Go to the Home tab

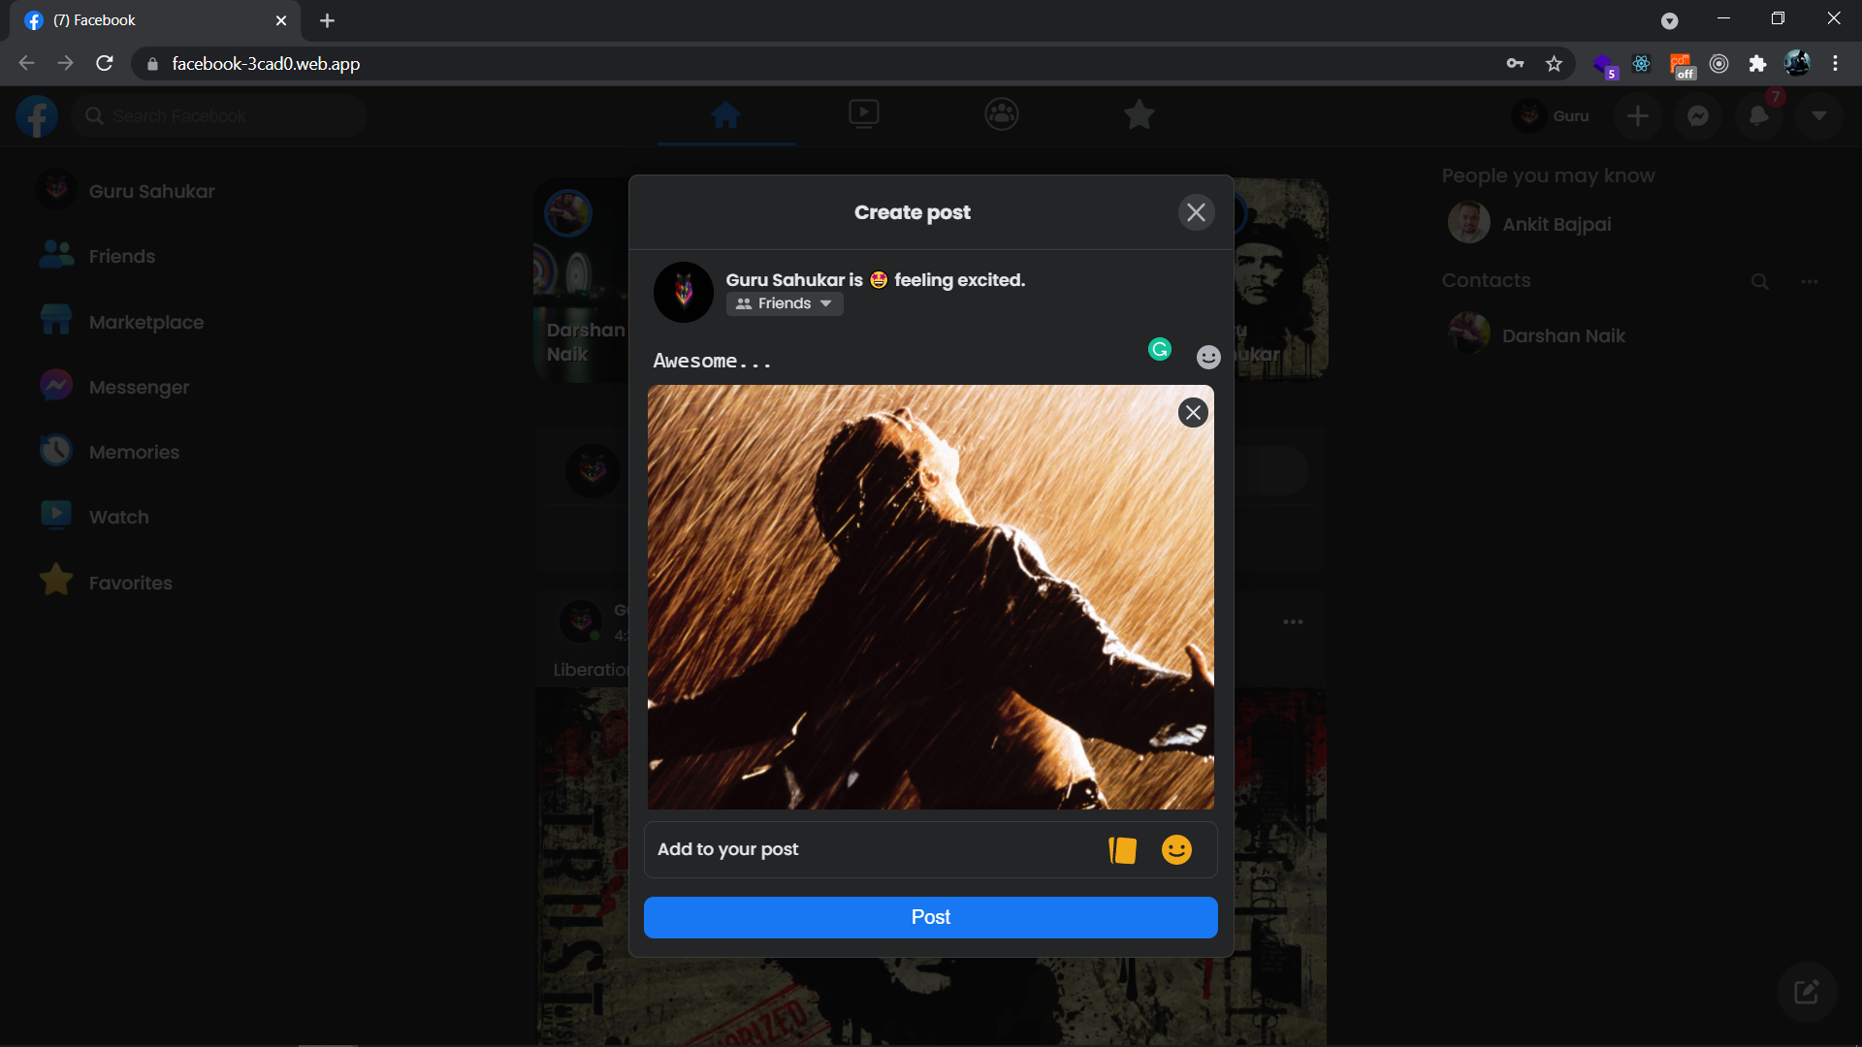[725, 115]
